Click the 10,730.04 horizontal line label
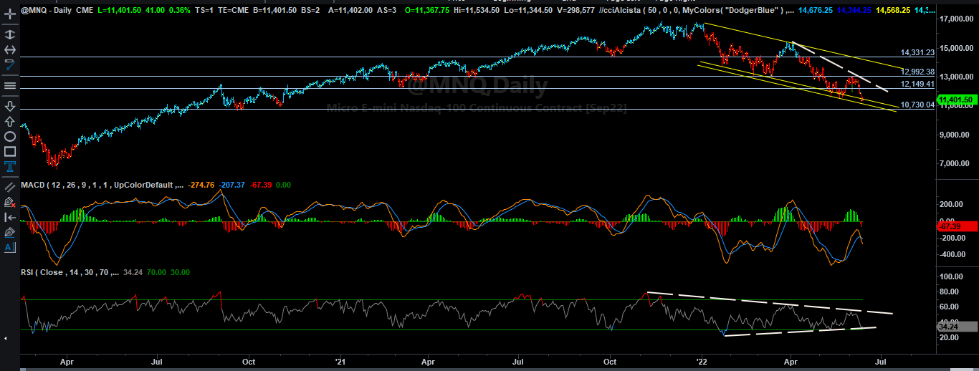Viewport: 979px width, 371px height. click(x=917, y=105)
